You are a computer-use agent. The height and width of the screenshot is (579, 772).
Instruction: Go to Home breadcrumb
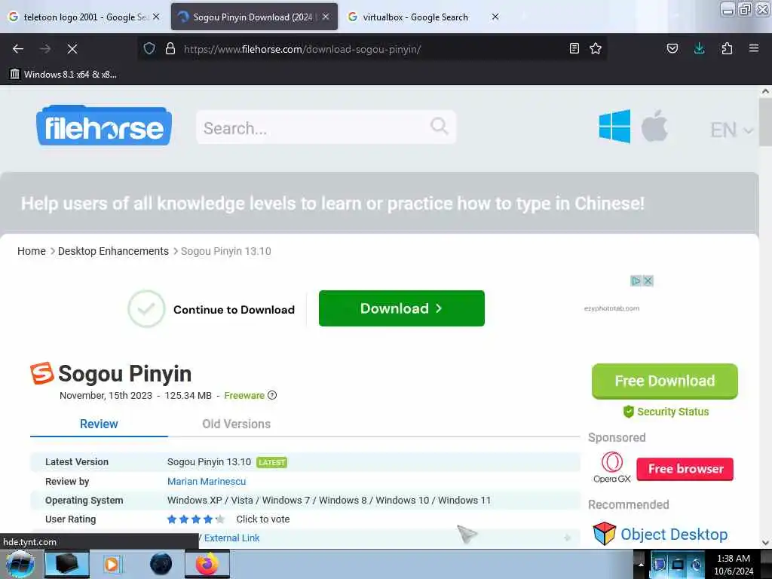point(32,251)
